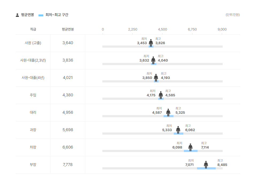
Task: Click the person icon in the 주임 row
Action: coord(161,95)
